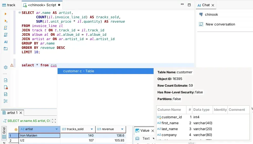Open AI assistant icon in left sidebar
Screen dimensions: 253x144
point(6,42)
